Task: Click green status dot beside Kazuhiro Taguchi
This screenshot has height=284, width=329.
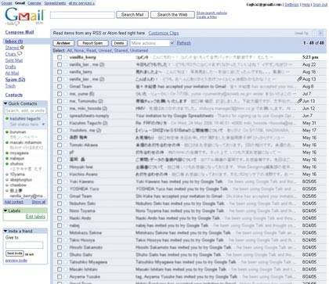Action: coord(7,119)
